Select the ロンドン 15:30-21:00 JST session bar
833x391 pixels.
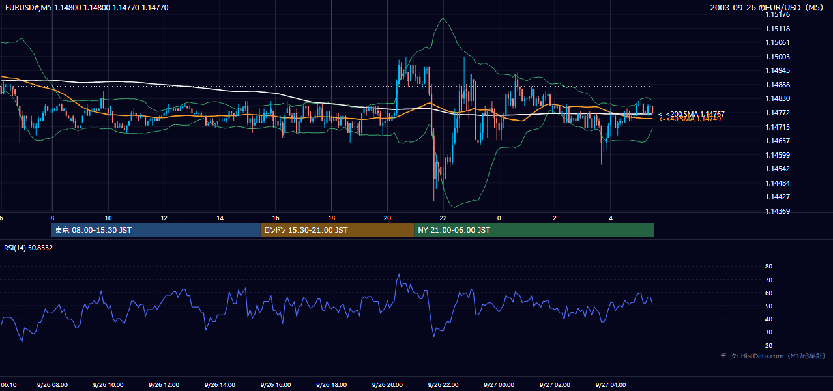tap(337, 230)
